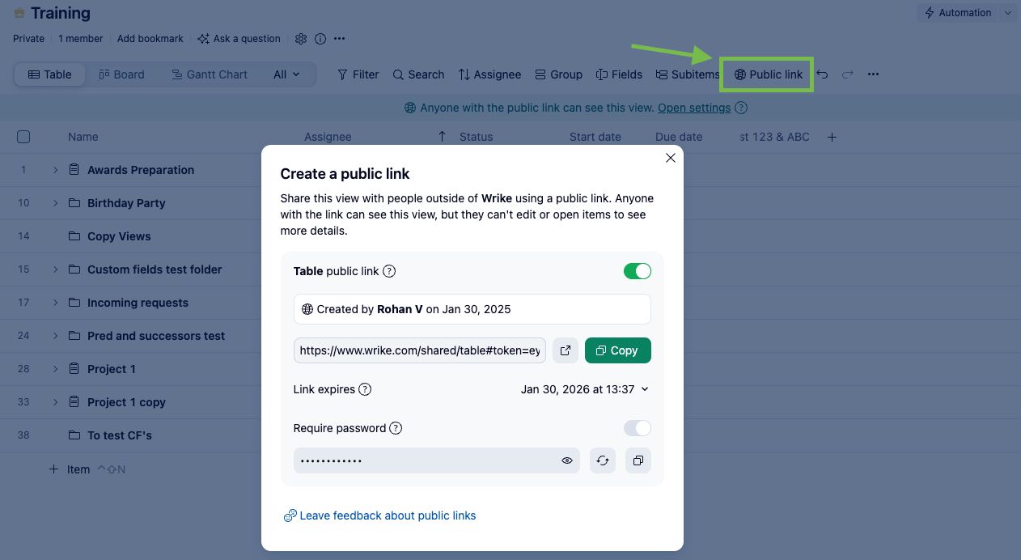Expand the Incoming requests folder

[56, 303]
